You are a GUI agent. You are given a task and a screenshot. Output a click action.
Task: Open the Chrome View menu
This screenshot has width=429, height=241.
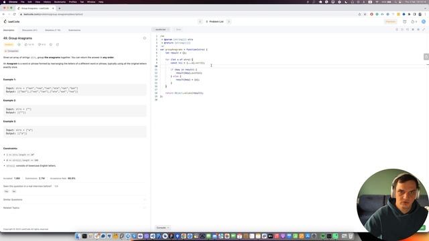coord(38,2)
